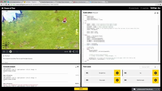The width and height of the screenshot is (162, 91).
Task: Click the highlighted line 39 in the code editor
Action: click(x=121, y=45)
